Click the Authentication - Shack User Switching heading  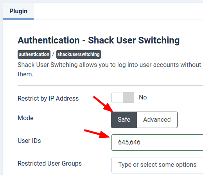99,40
